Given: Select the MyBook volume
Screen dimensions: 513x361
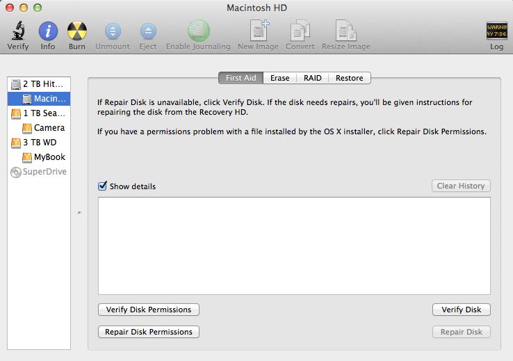Looking at the screenshot, I should pyautogui.click(x=39, y=157).
